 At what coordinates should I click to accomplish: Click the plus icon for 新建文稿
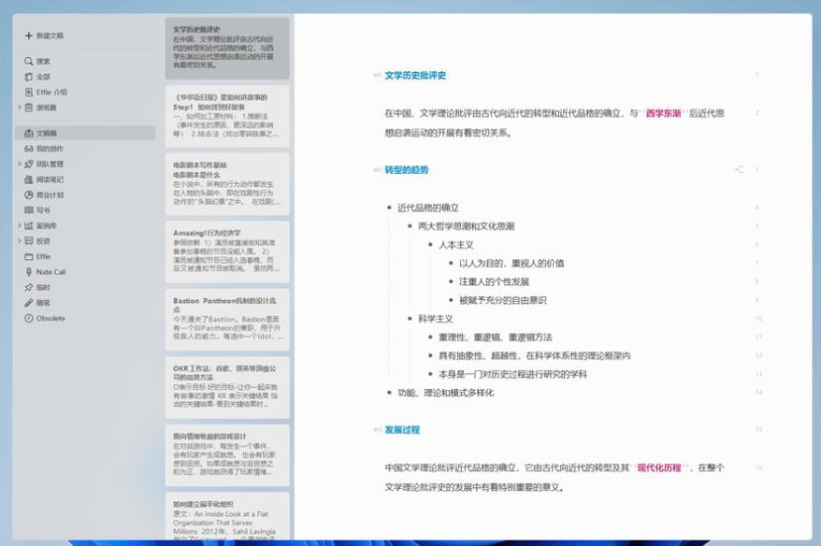pyautogui.click(x=28, y=36)
